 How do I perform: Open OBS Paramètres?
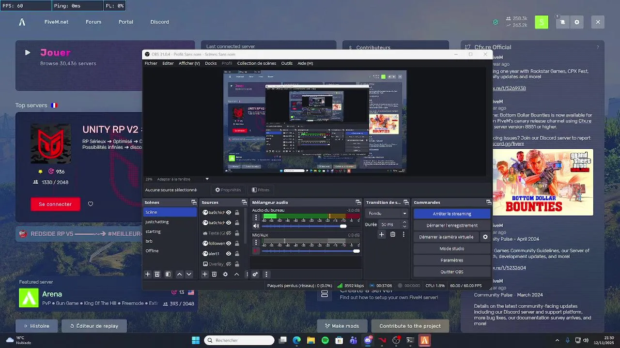click(452, 260)
